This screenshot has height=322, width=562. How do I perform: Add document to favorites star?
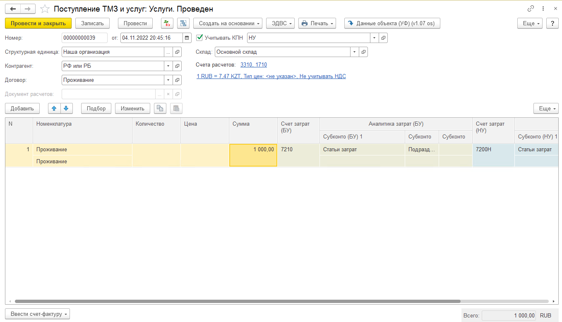tap(45, 9)
